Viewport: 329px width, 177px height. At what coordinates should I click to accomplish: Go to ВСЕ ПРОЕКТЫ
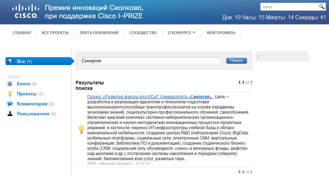[x=55, y=33]
